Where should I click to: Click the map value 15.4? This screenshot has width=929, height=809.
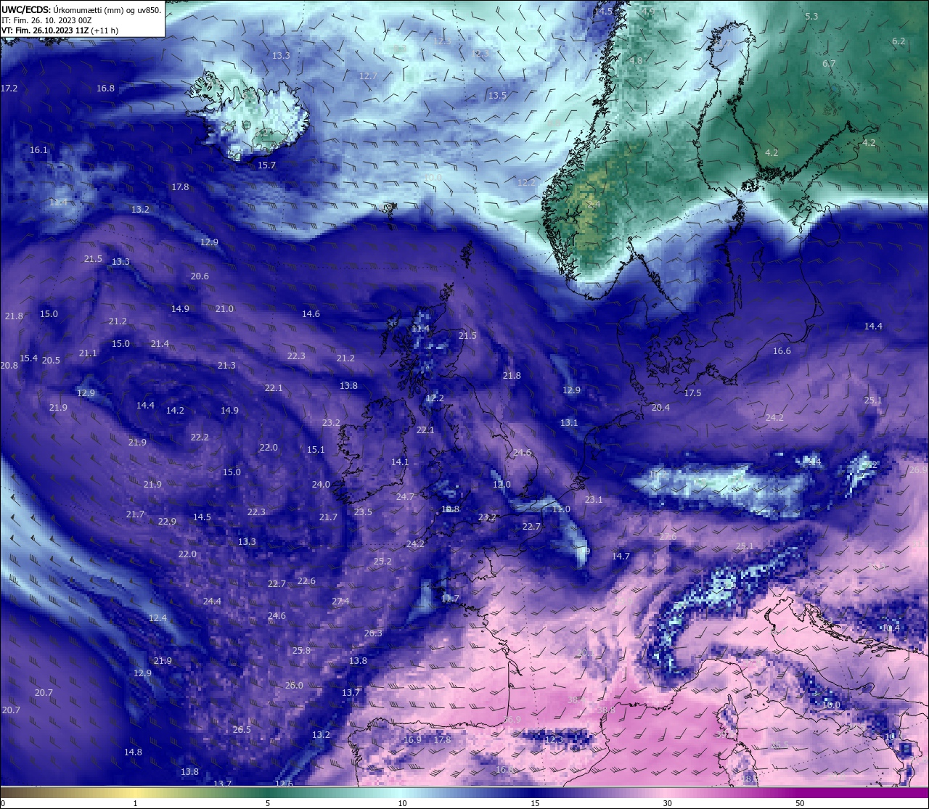point(28,358)
